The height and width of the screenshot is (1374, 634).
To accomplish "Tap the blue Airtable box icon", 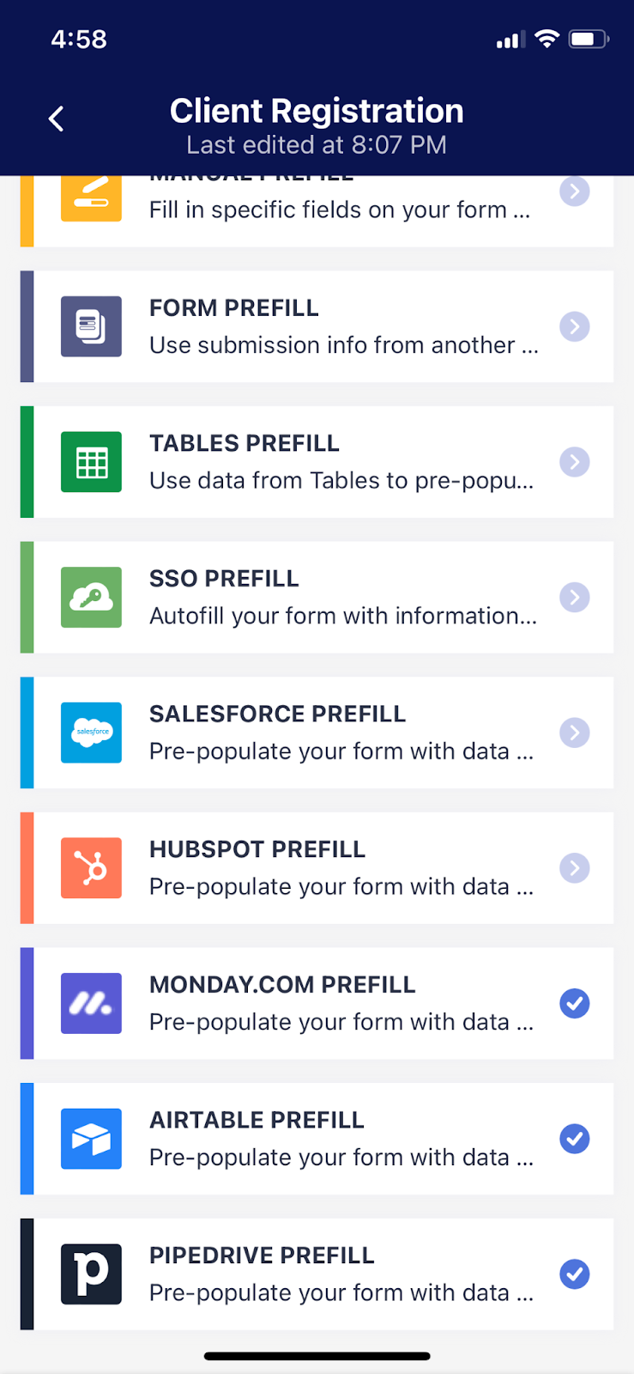I will tap(91, 1139).
